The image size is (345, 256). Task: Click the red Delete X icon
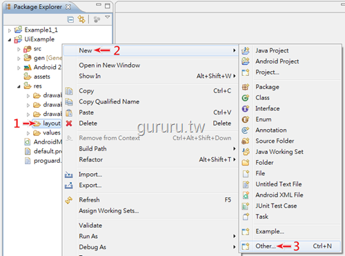point(69,124)
